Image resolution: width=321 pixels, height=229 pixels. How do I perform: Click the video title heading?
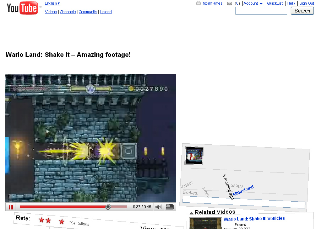(x=68, y=55)
